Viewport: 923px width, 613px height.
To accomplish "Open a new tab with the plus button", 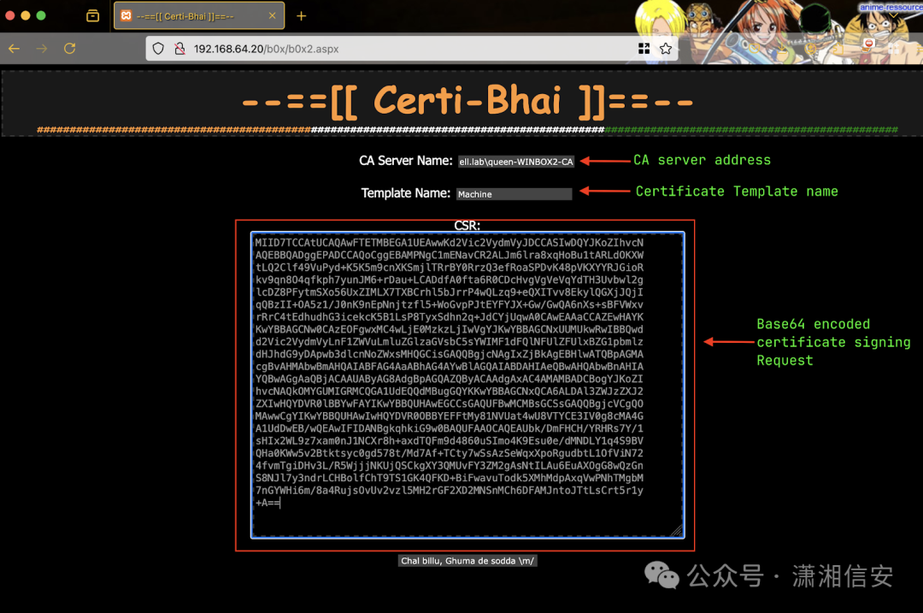I will pos(302,16).
